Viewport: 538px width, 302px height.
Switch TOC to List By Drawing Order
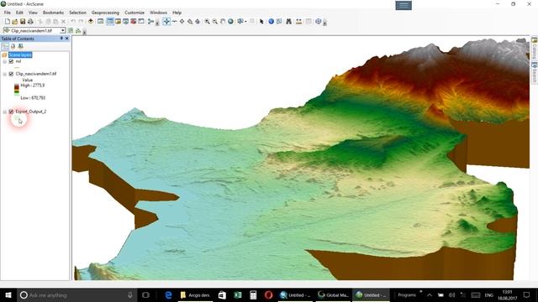point(5,46)
